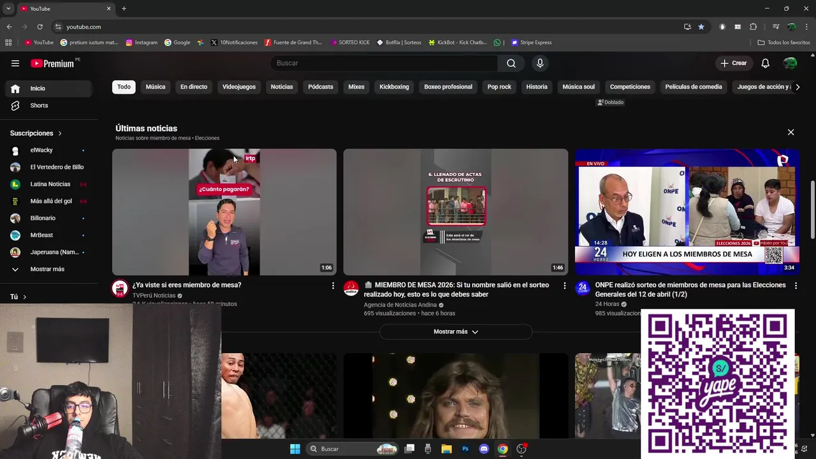Bookmark this page with the star
The image size is (816, 459).
701,27
